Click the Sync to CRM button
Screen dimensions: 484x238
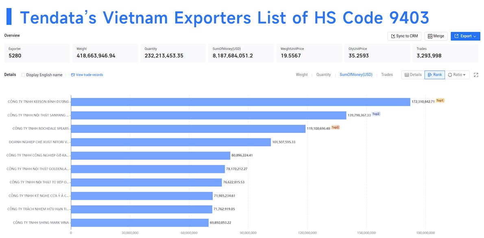tap(404, 36)
